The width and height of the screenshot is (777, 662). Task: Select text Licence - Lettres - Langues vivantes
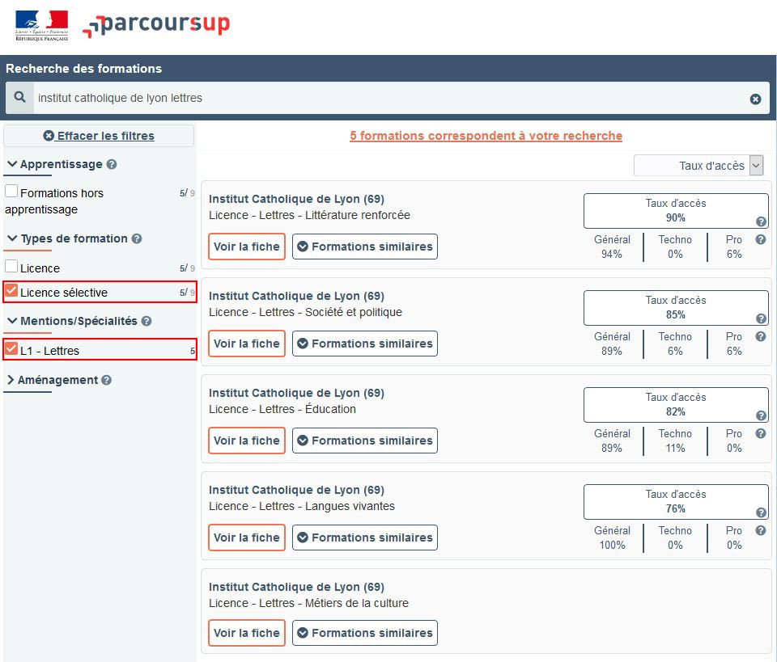point(302,506)
